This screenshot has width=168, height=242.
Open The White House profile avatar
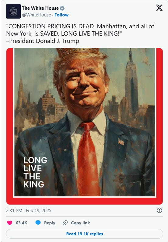13,11
